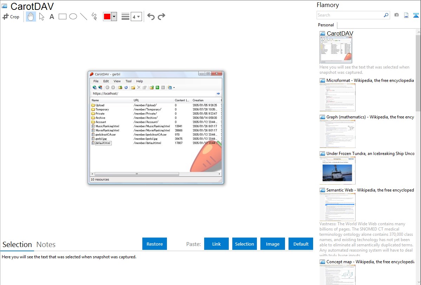
Task: Click the delete X icon in CarotDAV toolbar
Action: [x=139, y=87]
